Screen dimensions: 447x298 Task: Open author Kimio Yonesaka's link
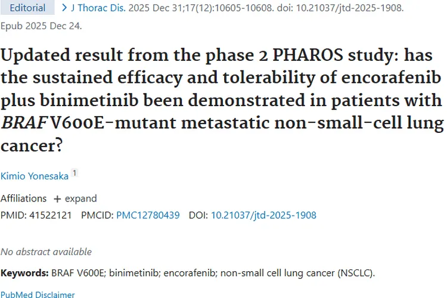click(35, 176)
